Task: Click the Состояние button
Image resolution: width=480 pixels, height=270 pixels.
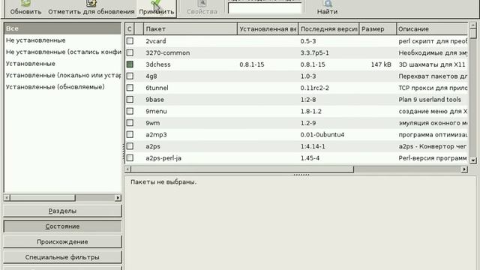Action: pos(62,226)
